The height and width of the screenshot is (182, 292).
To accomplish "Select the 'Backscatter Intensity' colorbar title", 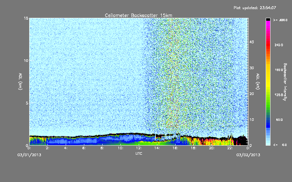I will click(x=285, y=82).
